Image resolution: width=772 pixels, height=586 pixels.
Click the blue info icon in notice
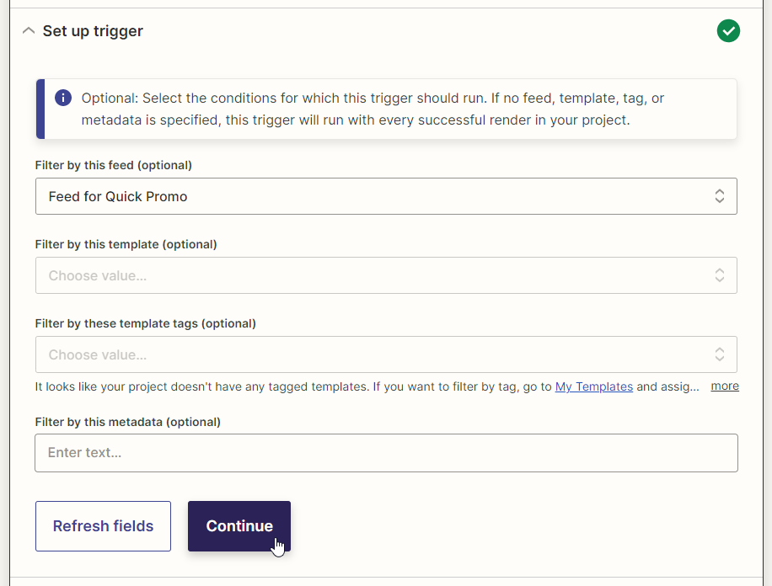click(63, 98)
